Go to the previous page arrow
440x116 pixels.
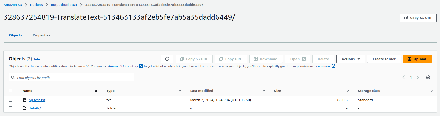tap(404, 77)
